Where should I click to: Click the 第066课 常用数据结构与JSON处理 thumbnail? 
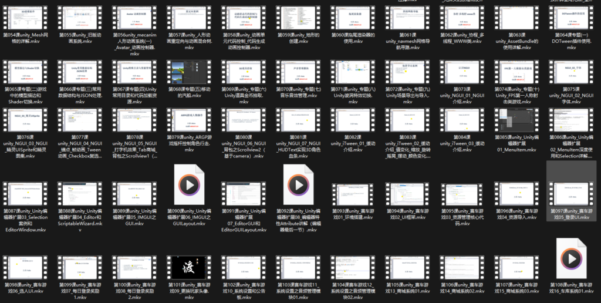pyautogui.click(x=80, y=72)
